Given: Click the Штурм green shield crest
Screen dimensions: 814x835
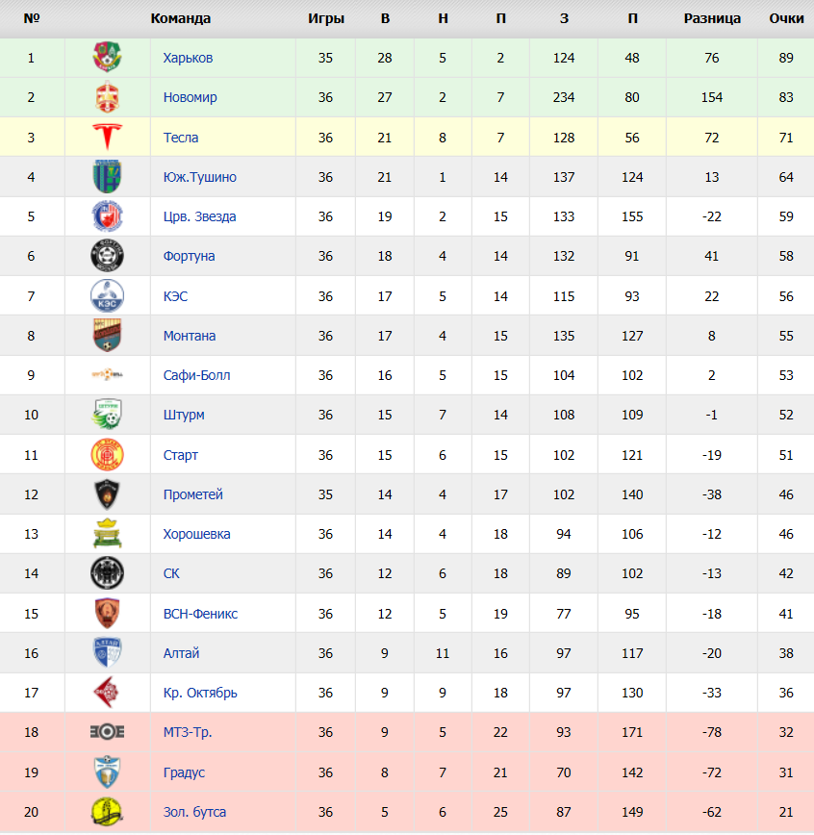Looking at the screenshot, I should pyautogui.click(x=107, y=415).
